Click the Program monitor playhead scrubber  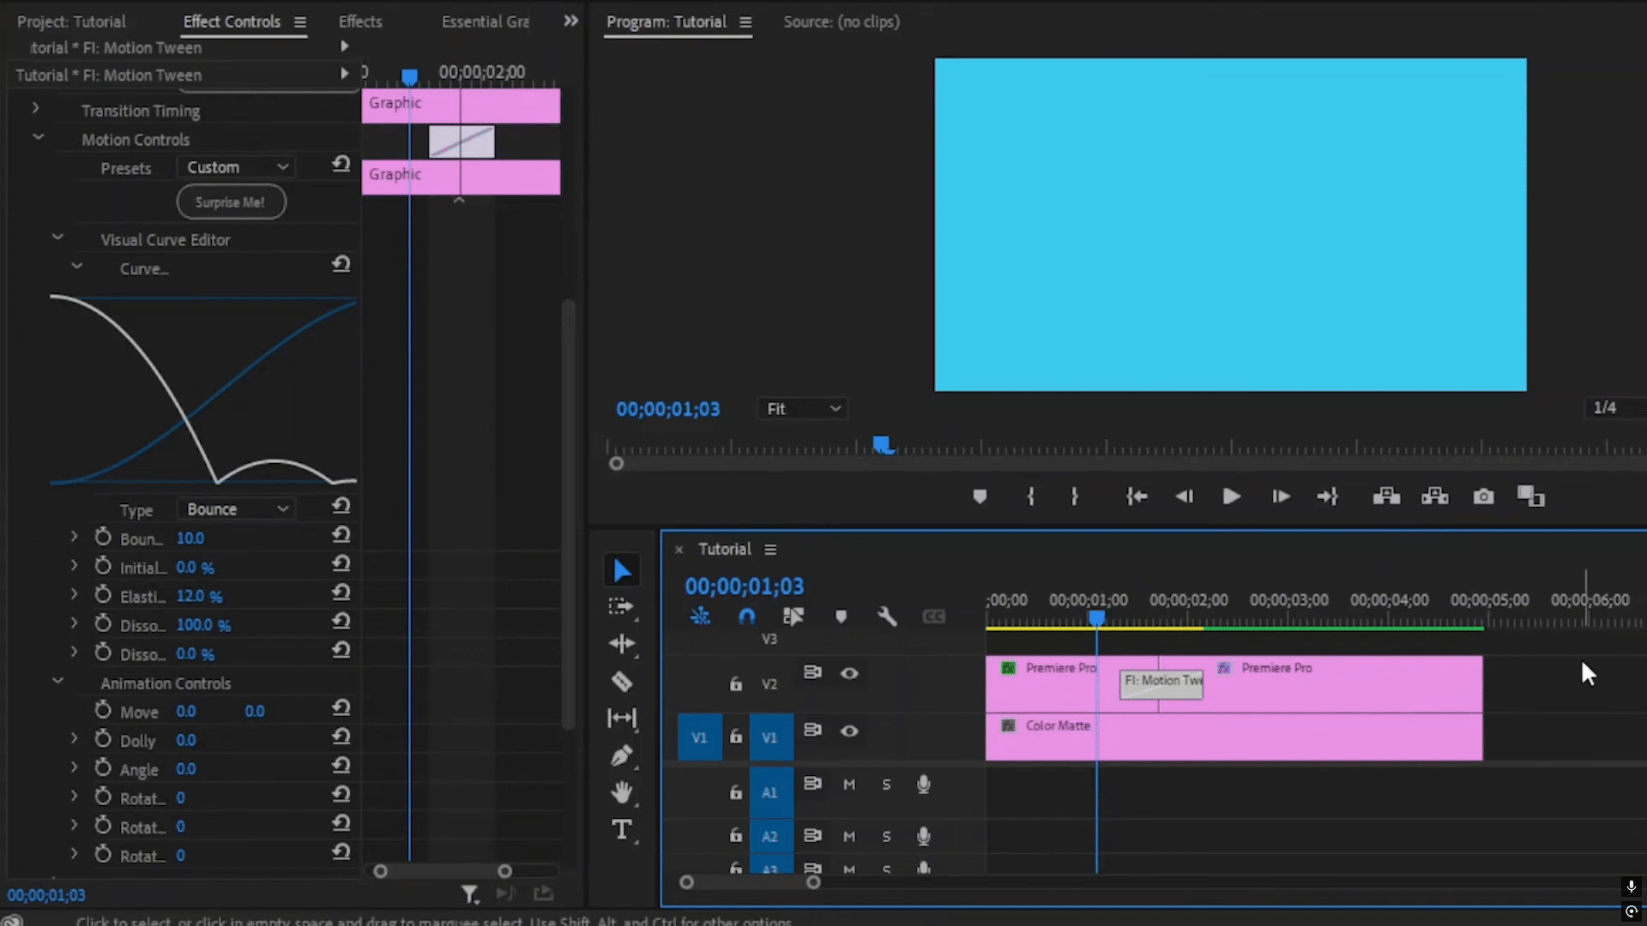tap(882, 444)
